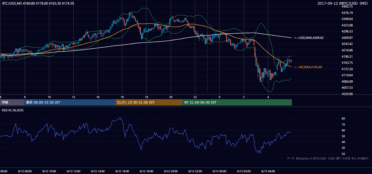Image resolution: width=372 pixels, height=174 pixels.
Task: Click hour label 16 under price chart
Action: coord(122,97)
